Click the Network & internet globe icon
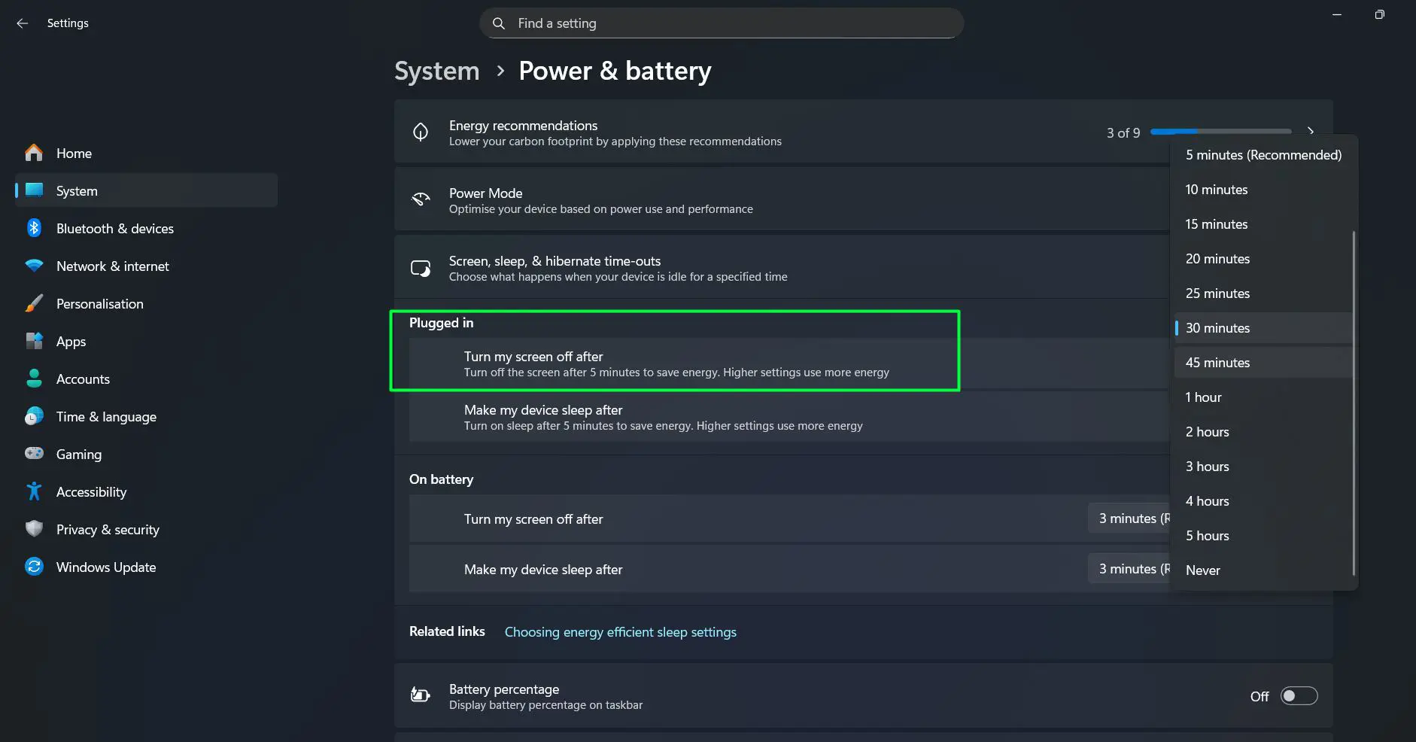 (34, 266)
